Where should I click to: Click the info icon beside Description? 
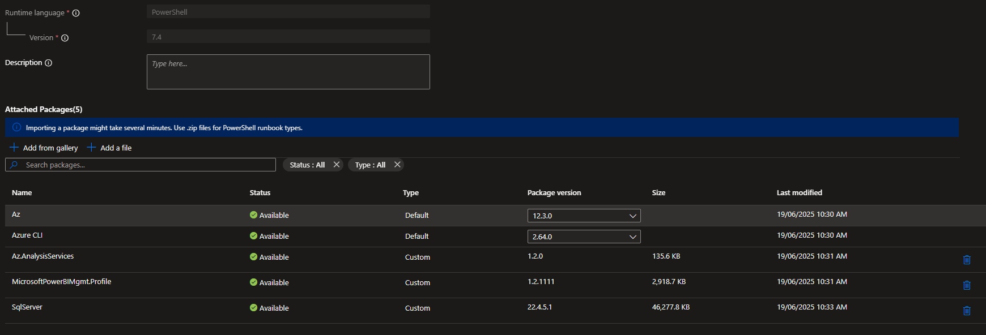[x=49, y=63]
